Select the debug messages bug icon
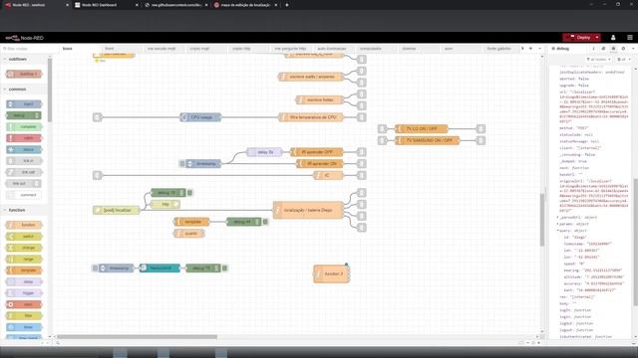 click(x=613, y=49)
